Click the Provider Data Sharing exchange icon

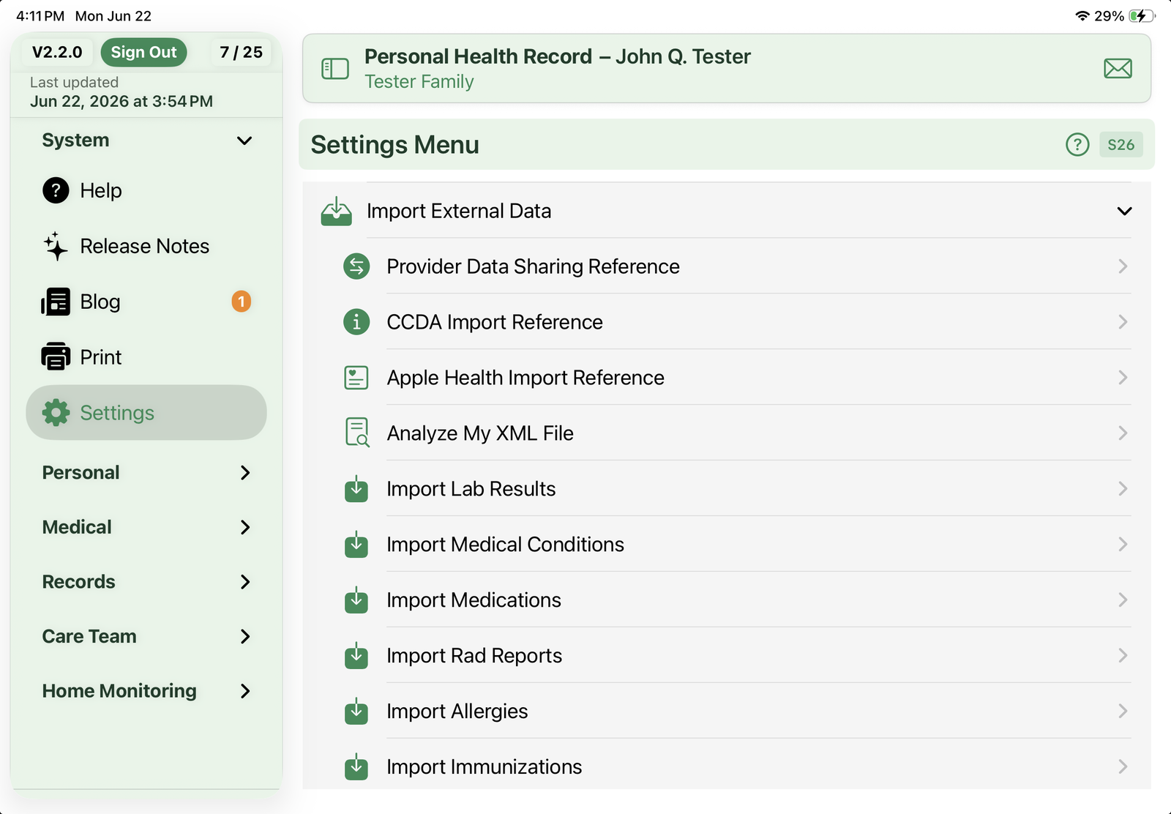356,266
